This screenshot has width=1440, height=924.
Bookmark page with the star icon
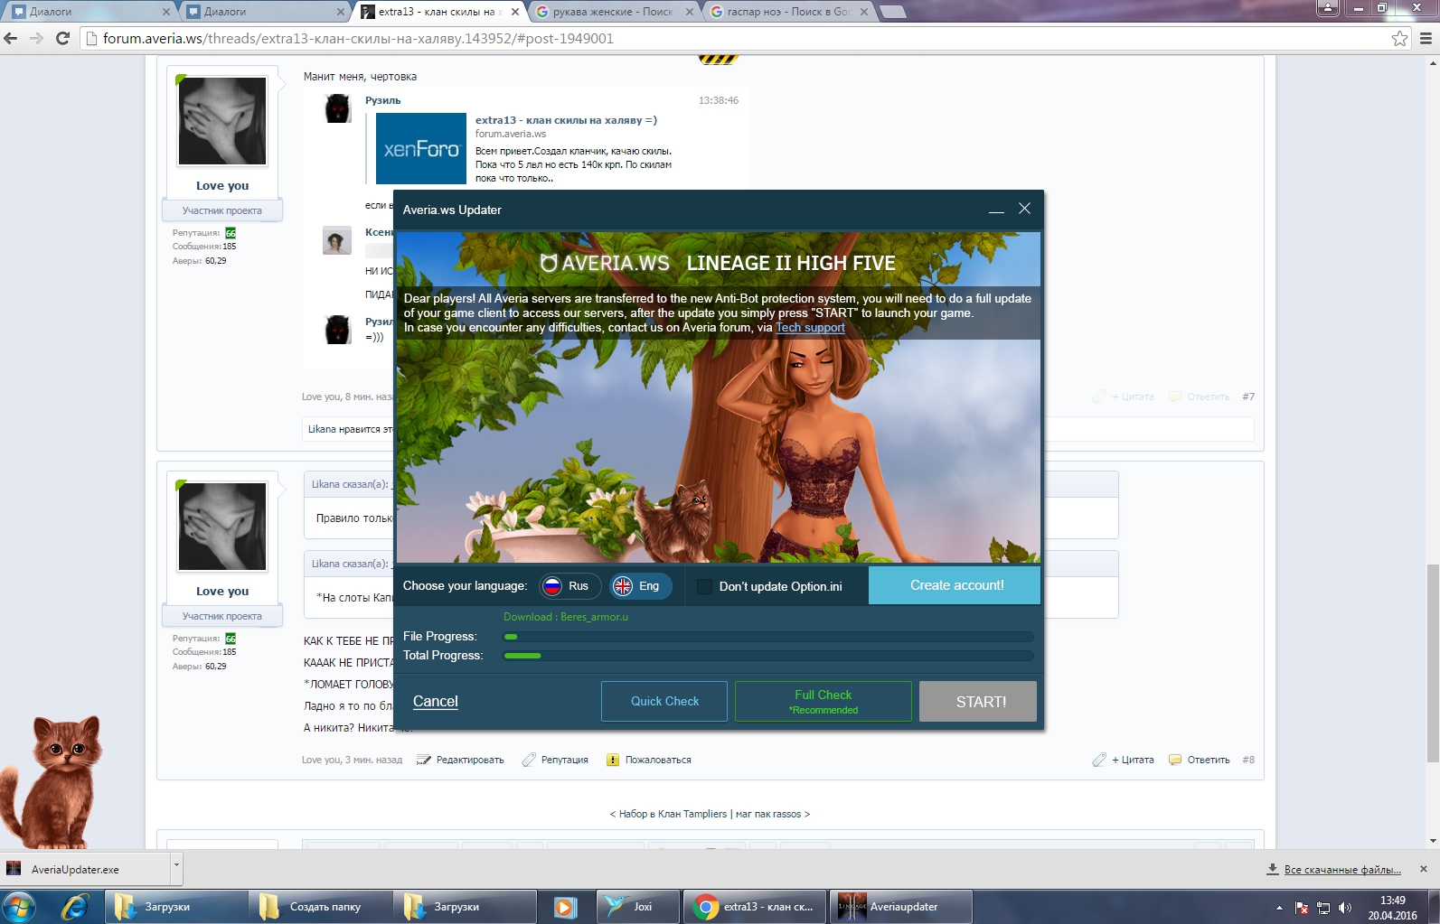click(1399, 38)
